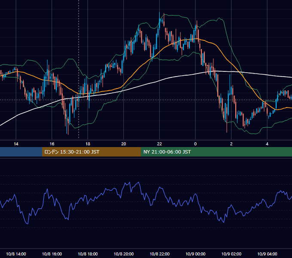
Task: Click the 10/9 02:00 time label
Action: tap(231, 254)
